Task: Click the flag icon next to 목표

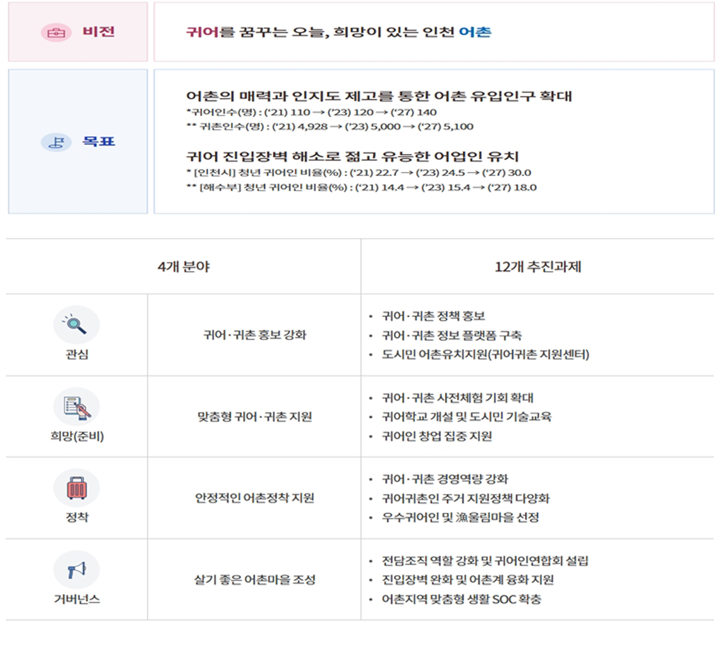Action: point(56,142)
